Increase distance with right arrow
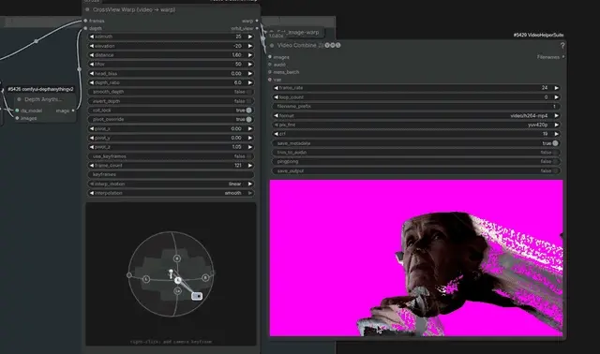The width and height of the screenshot is (600, 354). (250, 55)
